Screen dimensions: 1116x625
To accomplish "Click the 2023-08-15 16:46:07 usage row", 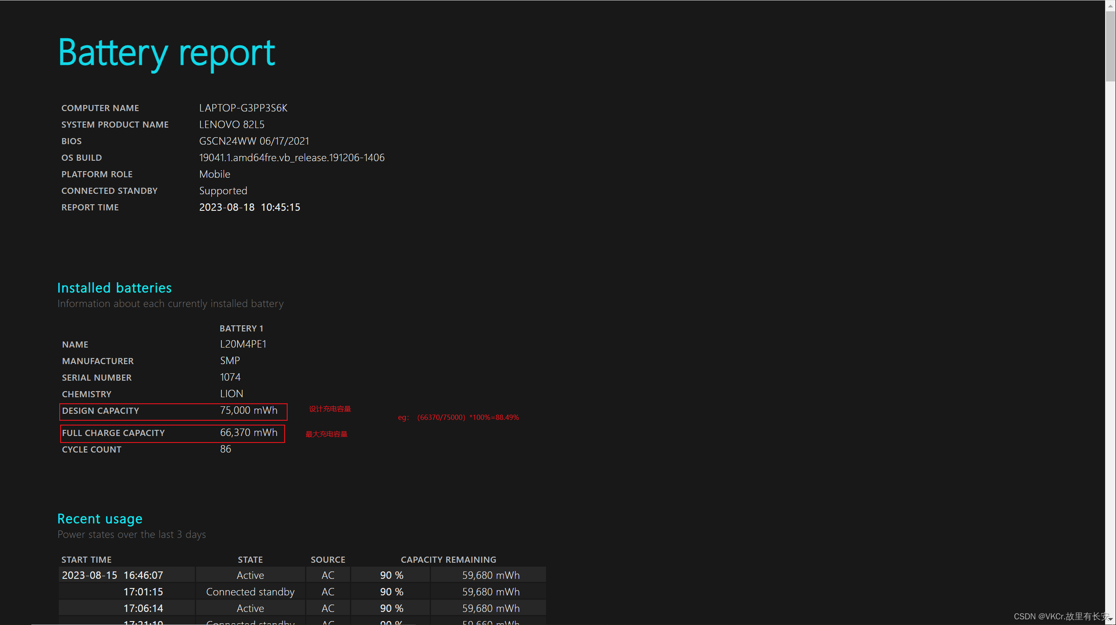I will 112,575.
